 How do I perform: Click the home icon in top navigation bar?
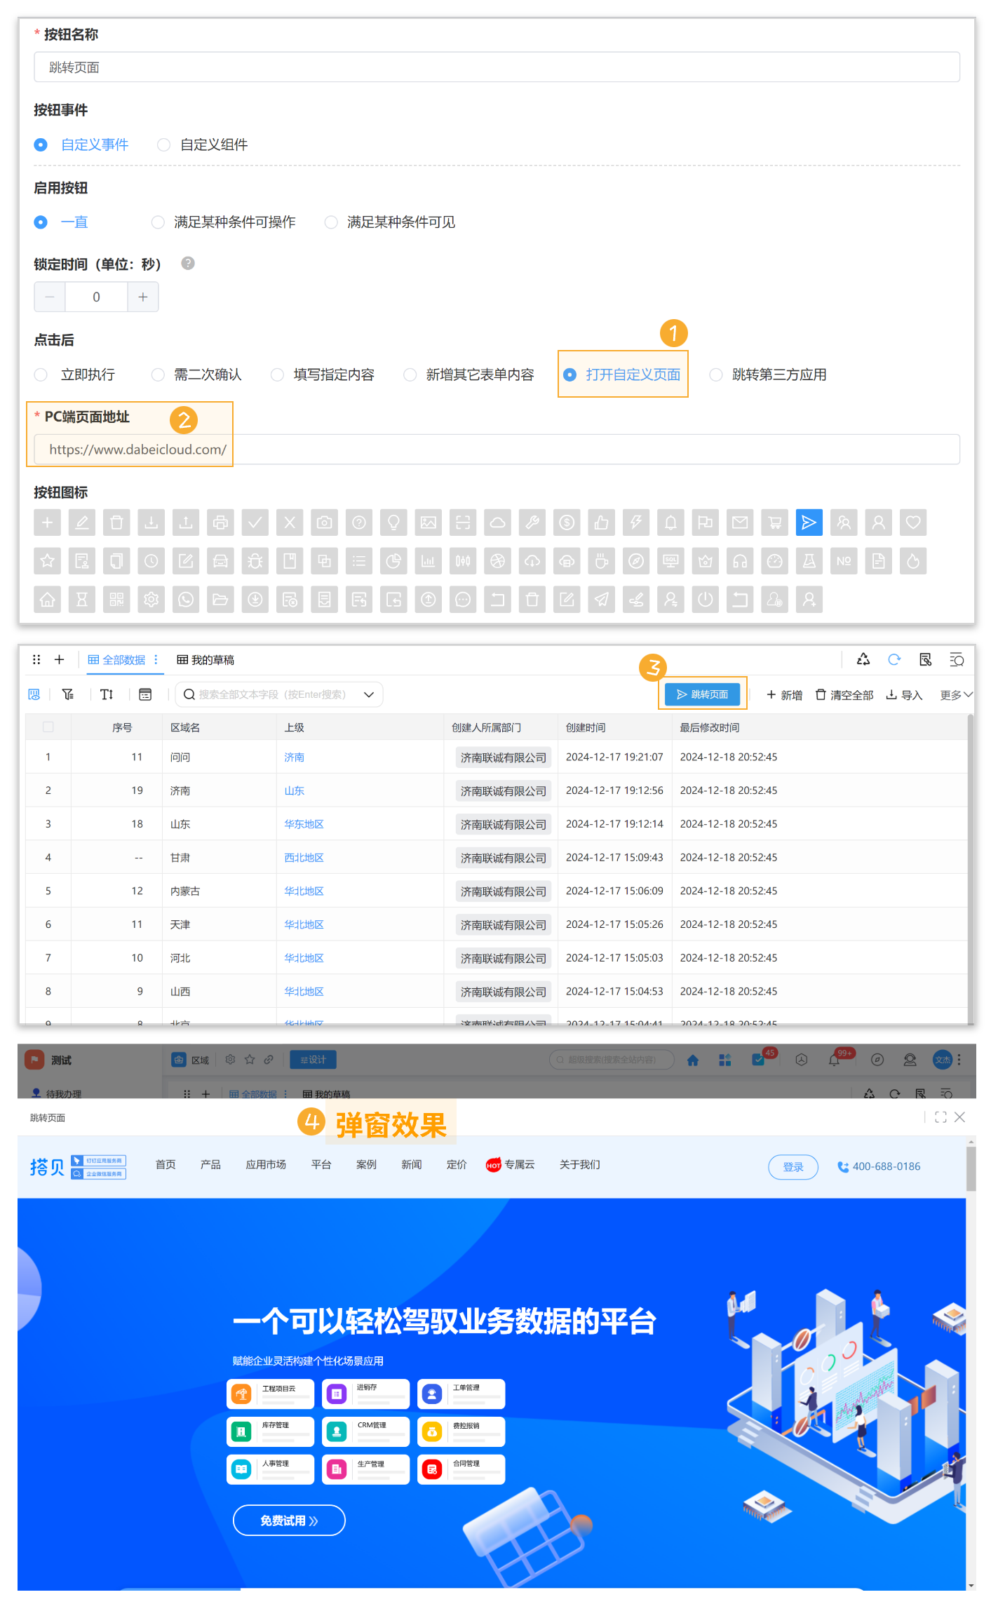click(693, 1060)
